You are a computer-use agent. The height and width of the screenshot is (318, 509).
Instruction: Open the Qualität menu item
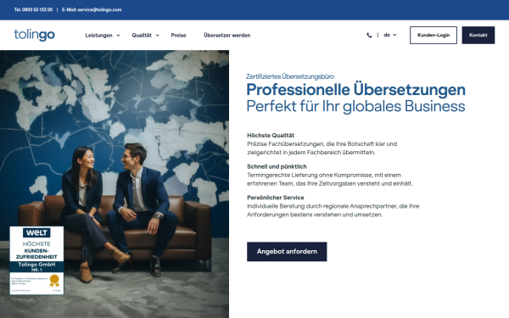point(142,35)
